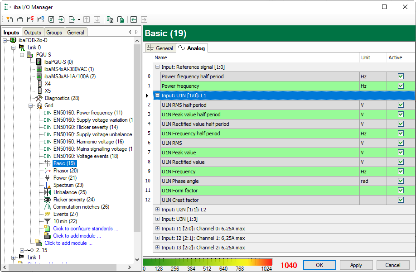Select the Flicker severity eye icon
Image resolution: width=416 pixels, height=272 pixels.
click(x=48, y=200)
